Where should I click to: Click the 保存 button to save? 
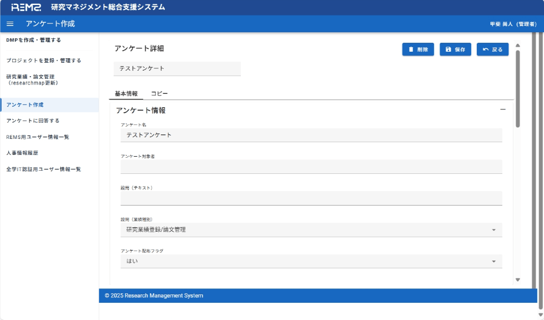click(x=455, y=49)
